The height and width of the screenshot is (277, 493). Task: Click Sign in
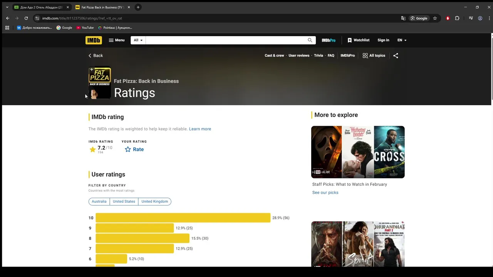pos(383,40)
